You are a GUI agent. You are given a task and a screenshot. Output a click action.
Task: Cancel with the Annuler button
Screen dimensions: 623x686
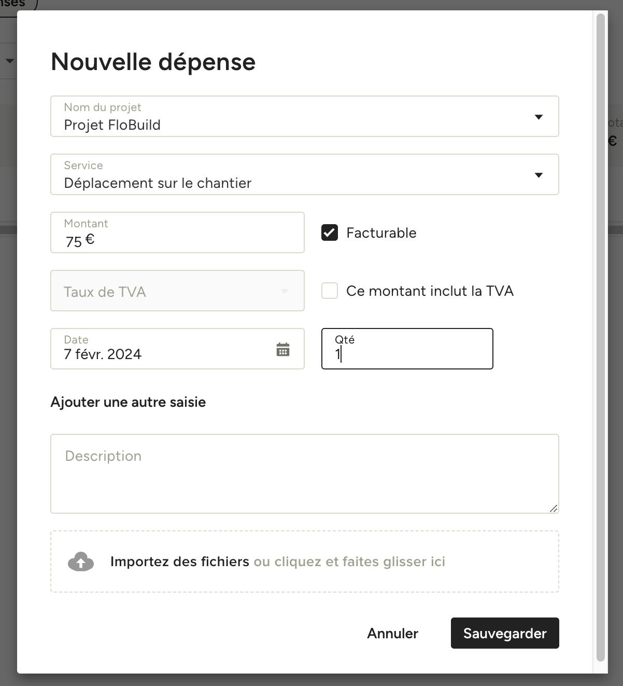392,633
